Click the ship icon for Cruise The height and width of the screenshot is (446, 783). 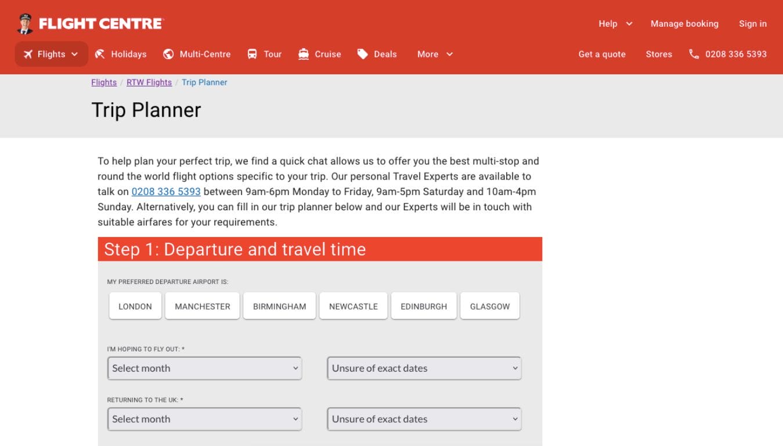pyautogui.click(x=304, y=54)
